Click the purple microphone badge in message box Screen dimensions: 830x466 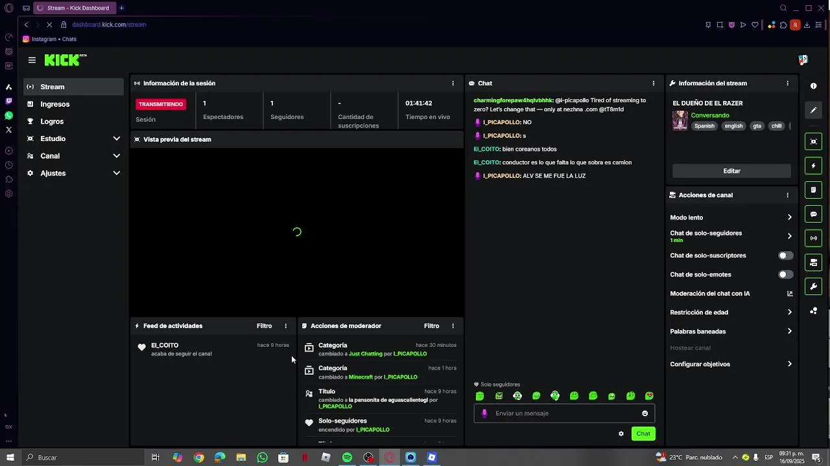484,414
